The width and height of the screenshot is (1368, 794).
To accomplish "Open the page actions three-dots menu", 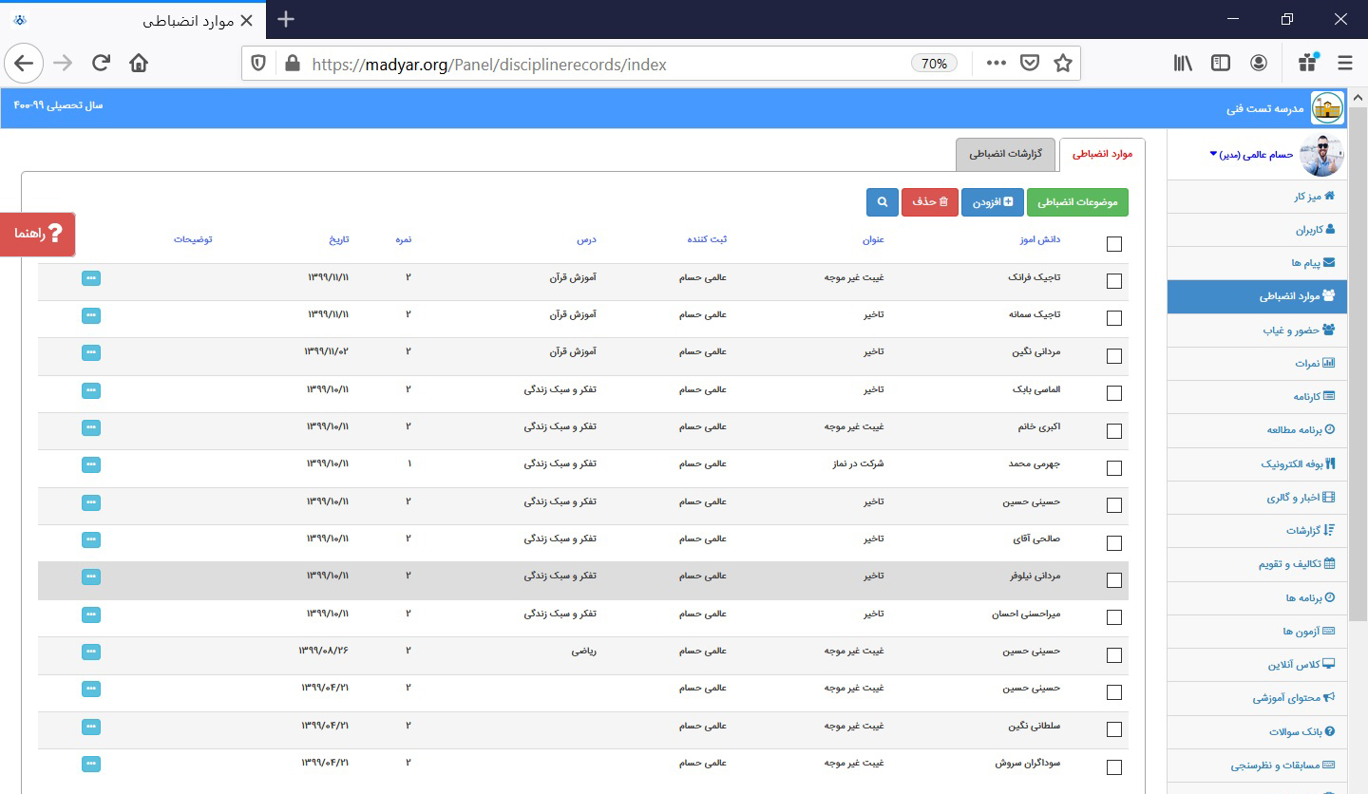I will [996, 64].
